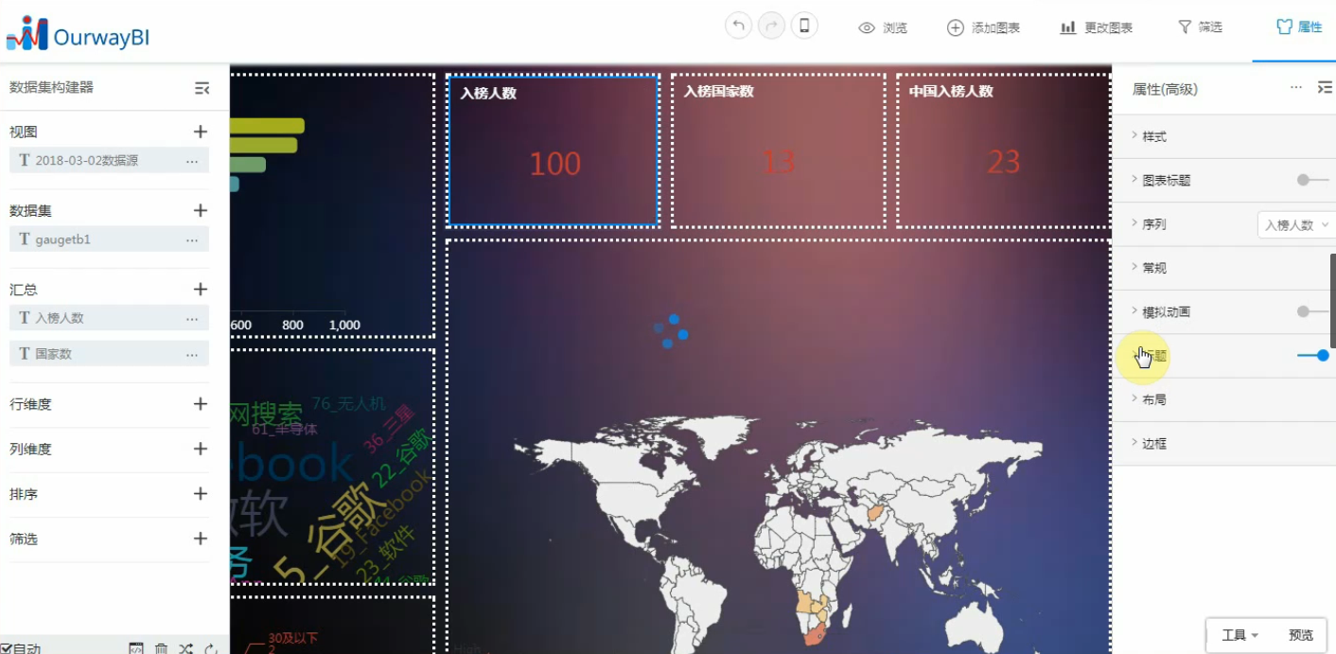Click the shuffle swap icon
This screenshot has width=1336, height=654.
pyautogui.click(x=186, y=648)
